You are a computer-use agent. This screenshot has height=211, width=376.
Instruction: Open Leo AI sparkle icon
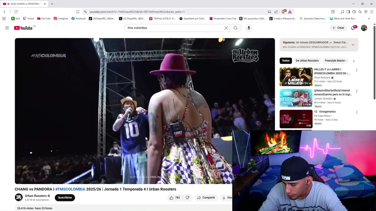click(360, 12)
